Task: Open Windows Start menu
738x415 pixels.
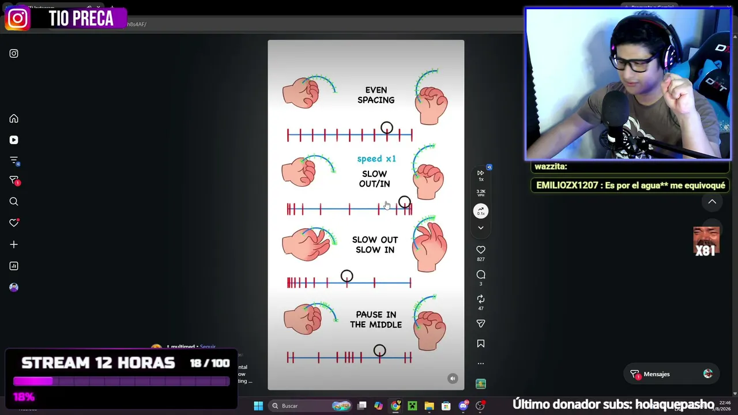Action: tap(258, 406)
